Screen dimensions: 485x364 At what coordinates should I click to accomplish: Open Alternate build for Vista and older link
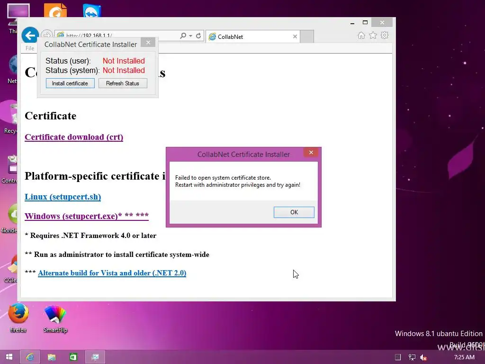[112, 273]
